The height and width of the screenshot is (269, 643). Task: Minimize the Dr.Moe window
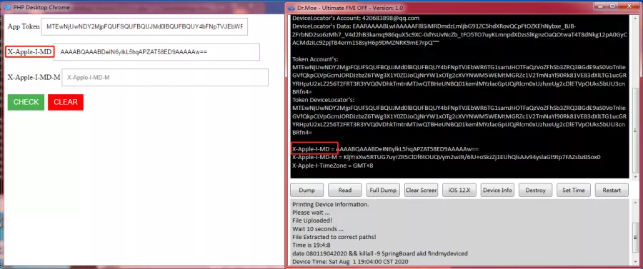click(x=601, y=6)
